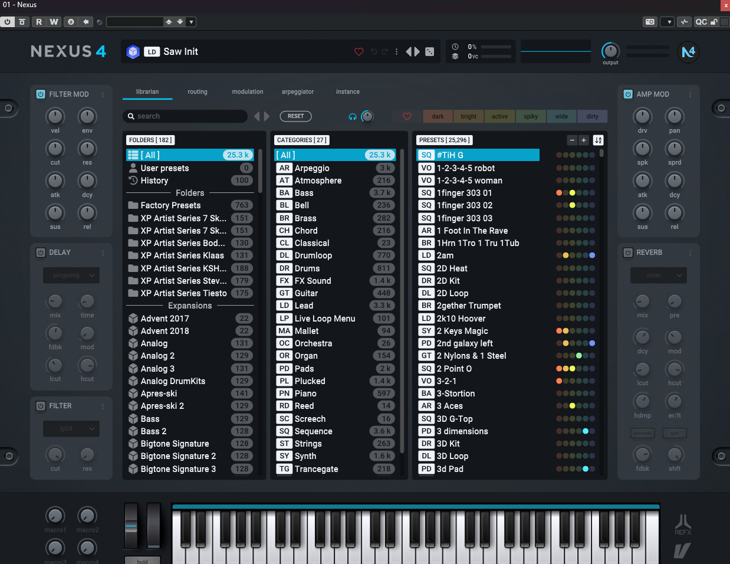Viewport: 730px width, 564px height.
Task: Open AMP MOD panel options dots
Action: pos(690,94)
